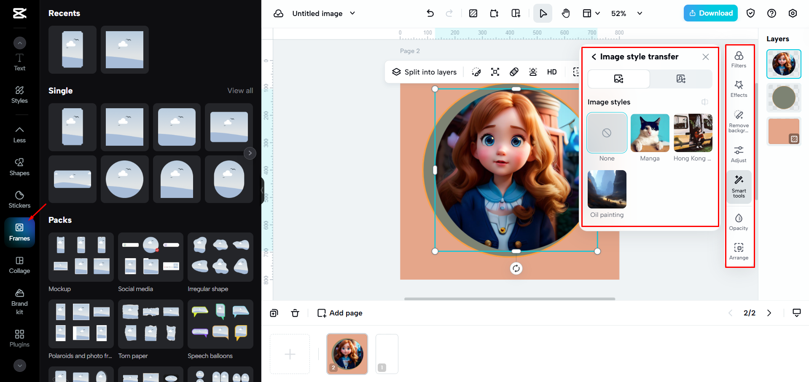Click the Retouch bandage icon above the image
This screenshot has height=382, width=809.
(x=514, y=72)
